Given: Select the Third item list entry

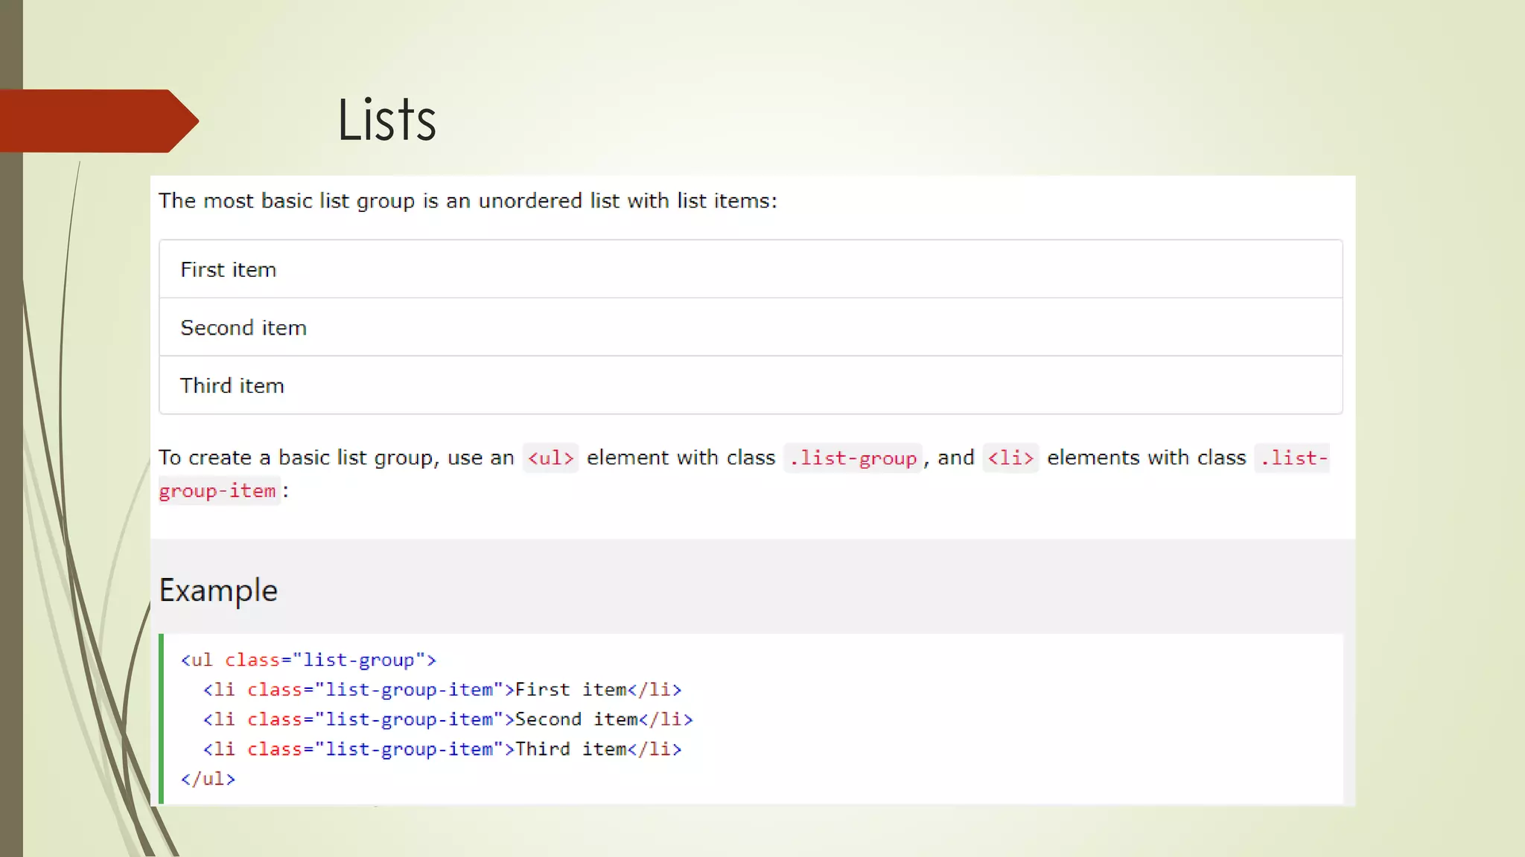Looking at the screenshot, I should 232,385.
